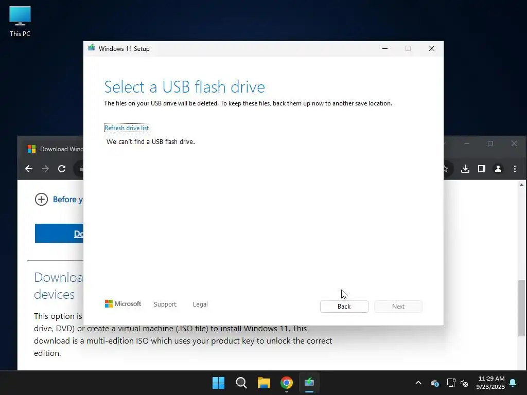The height and width of the screenshot is (395, 527).
Task: Open the Legal link in setup
Action: pos(200,304)
